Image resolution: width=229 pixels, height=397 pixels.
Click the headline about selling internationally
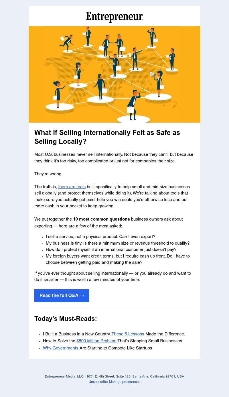107,137
